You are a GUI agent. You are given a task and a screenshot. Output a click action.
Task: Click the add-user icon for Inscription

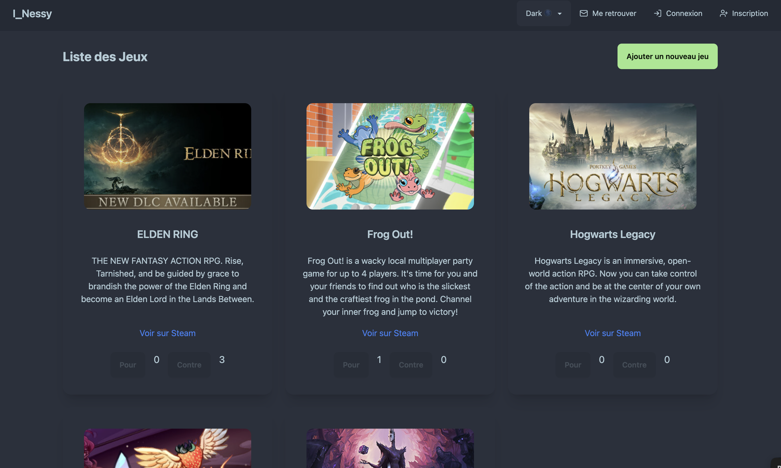[x=724, y=13]
